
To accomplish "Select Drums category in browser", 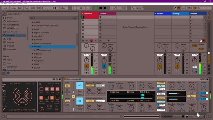I will [x=10, y=18].
